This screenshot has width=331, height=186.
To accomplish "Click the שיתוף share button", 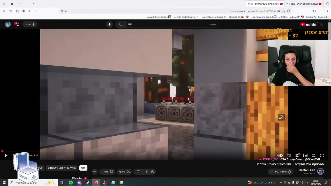I will 124,172.
